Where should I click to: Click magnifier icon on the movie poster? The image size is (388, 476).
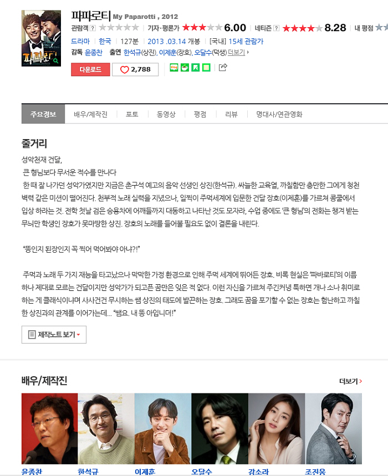[56, 61]
